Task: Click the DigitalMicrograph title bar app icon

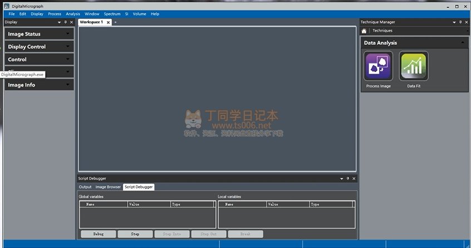Action: point(7,6)
